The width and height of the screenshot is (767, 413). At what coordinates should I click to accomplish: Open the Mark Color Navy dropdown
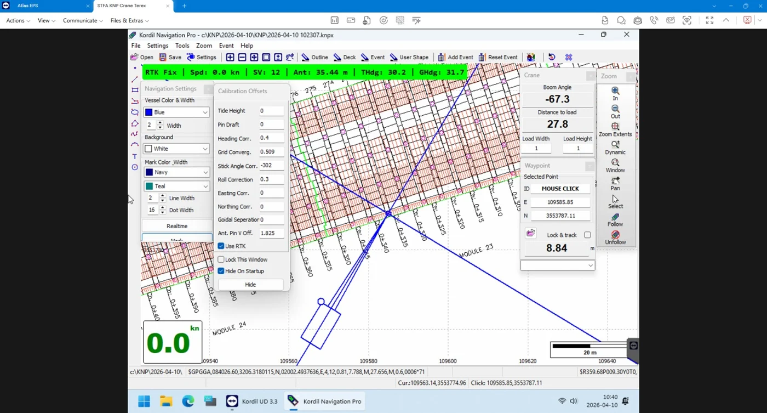(x=176, y=172)
